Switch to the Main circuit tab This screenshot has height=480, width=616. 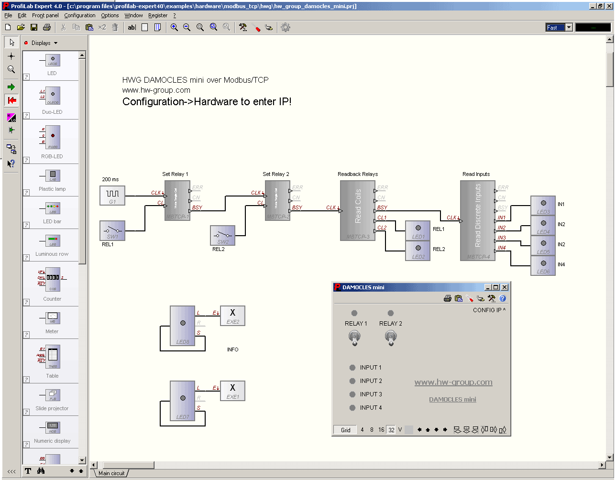111,473
